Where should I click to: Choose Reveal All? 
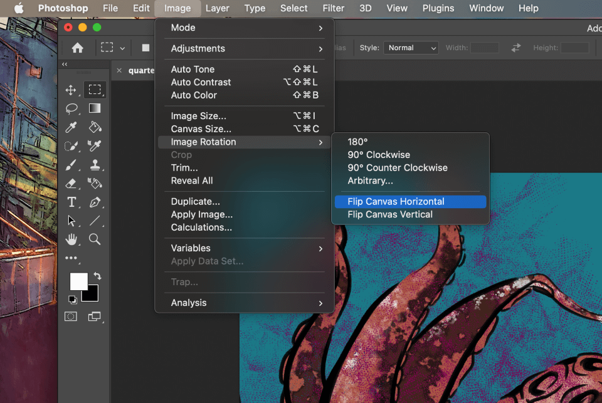click(245, 181)
